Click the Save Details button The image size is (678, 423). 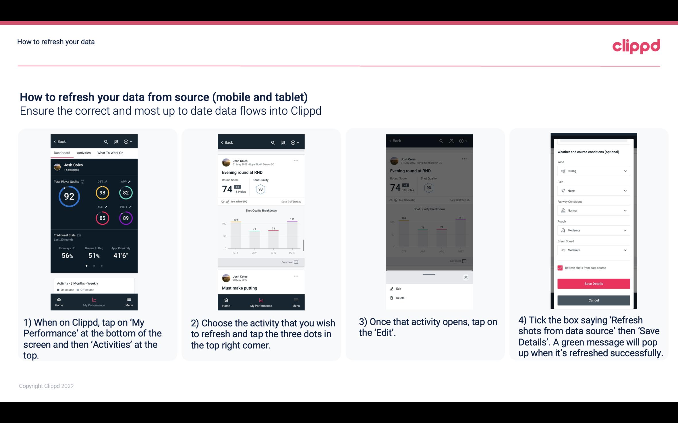[594, 284]
